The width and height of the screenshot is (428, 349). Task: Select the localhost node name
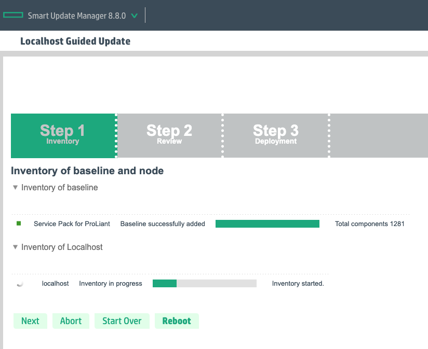tap(56, 284)
